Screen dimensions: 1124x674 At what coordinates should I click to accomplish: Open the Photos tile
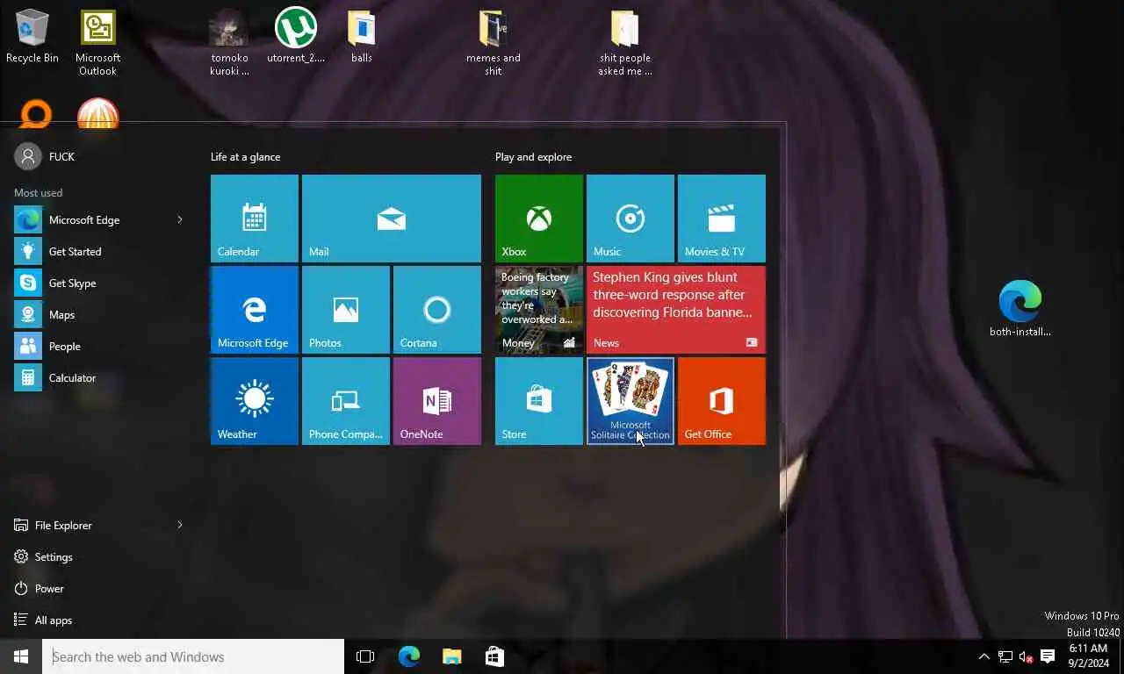[346, 310]
